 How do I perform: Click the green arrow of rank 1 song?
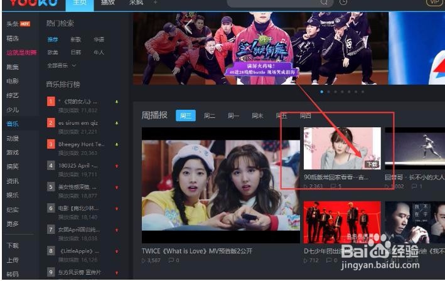(x=117, y=102)
